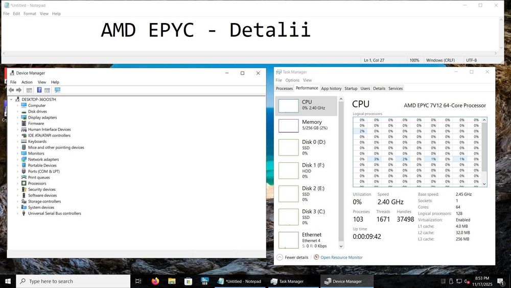The image size is (511, 288).
Task: Click the Notepad text editing area
Action: (250, 34)
